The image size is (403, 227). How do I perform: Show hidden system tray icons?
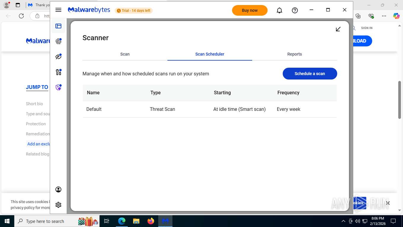click(x=343, y=221)
